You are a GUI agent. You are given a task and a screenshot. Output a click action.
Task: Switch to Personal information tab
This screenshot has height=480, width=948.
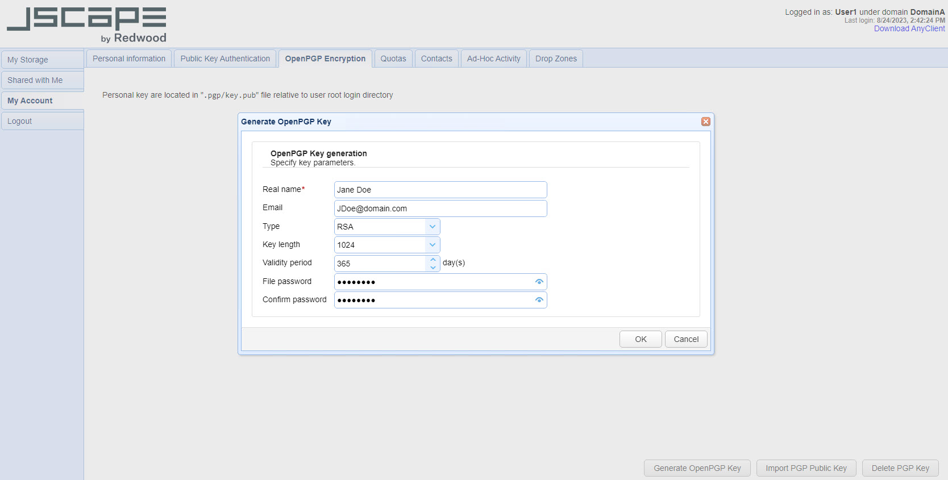tap(129, 59)
